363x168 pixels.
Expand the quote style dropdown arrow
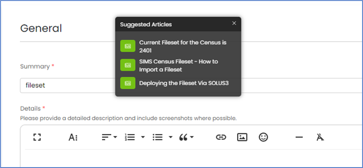[192, 137]
